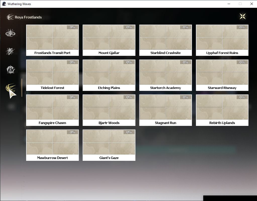Click the Roya Frostlands header emblem
257x201 pixels.
click(x=10, y=17)
